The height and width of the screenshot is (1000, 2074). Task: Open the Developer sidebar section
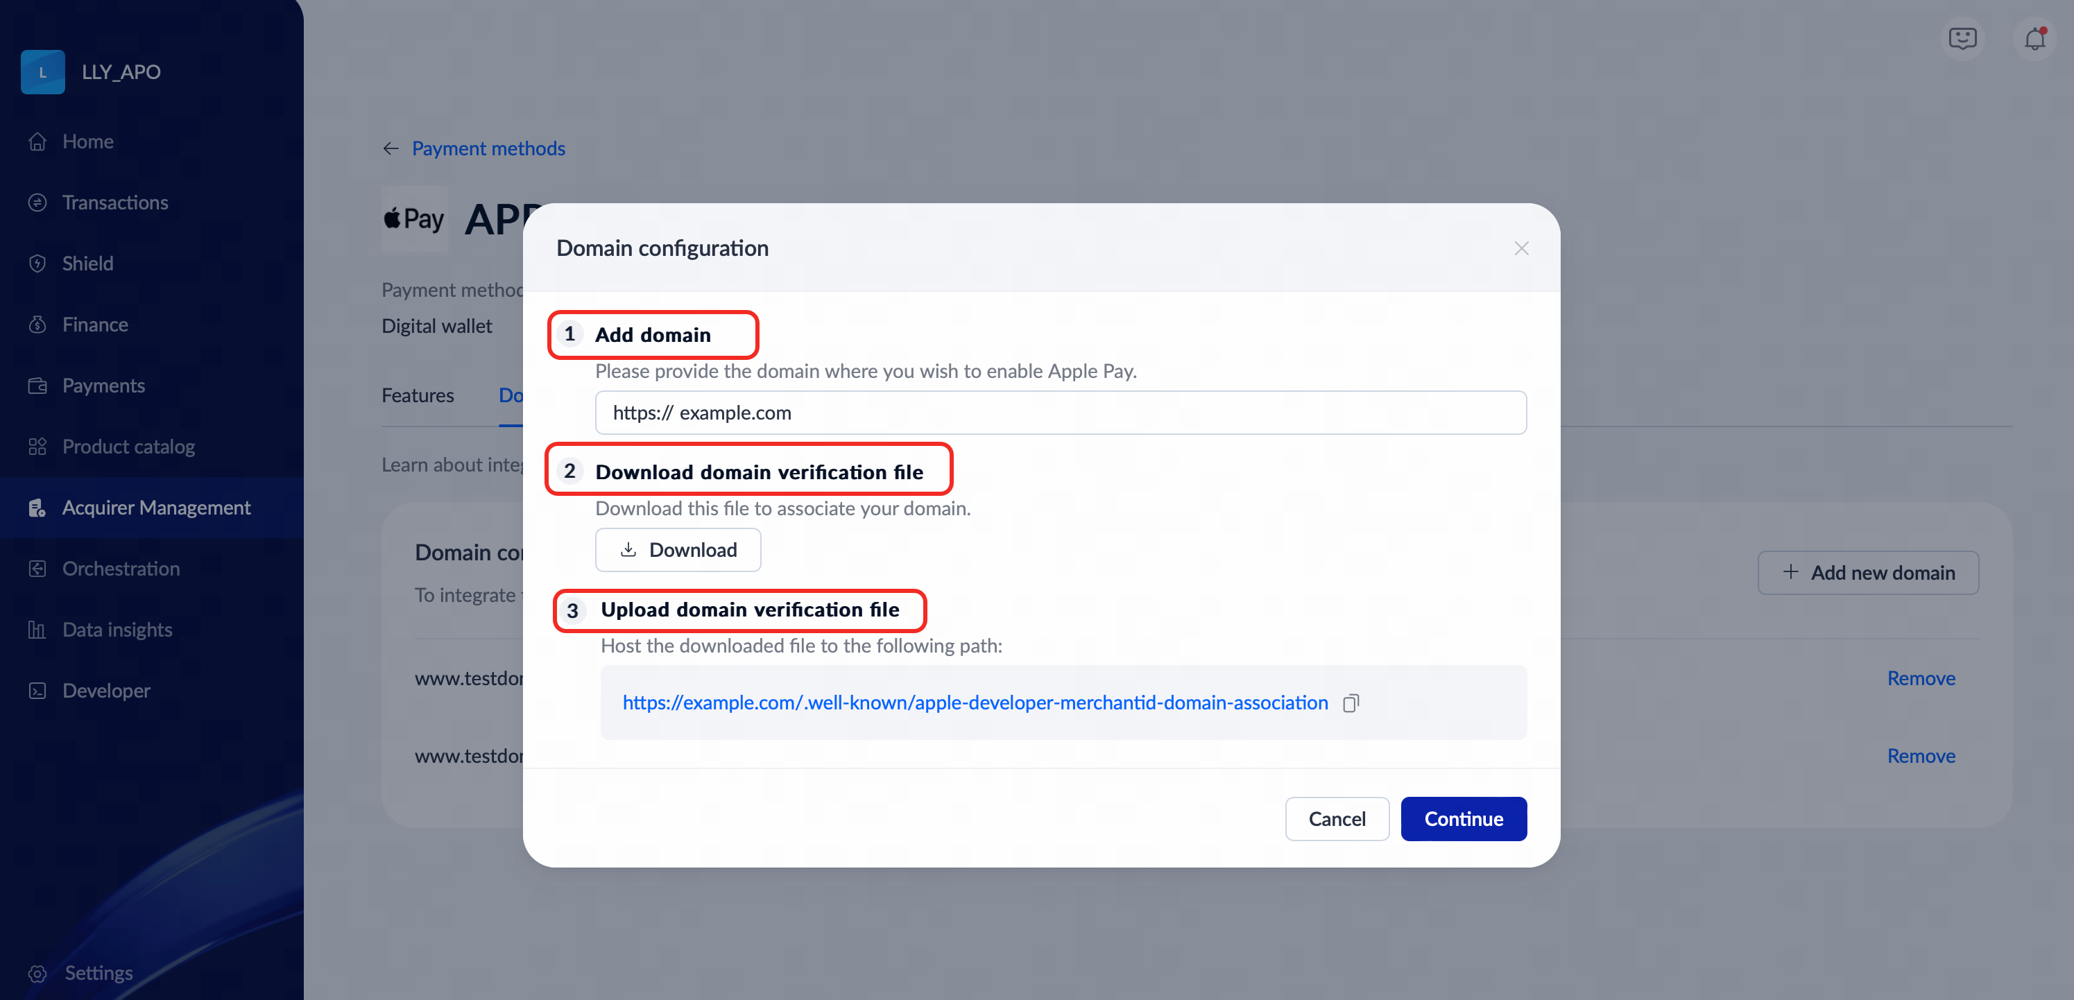tap(105, 691)
